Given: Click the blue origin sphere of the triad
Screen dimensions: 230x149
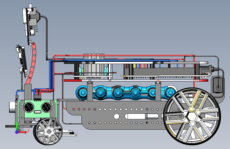Looking at the screenshot, I should (17, 132).
